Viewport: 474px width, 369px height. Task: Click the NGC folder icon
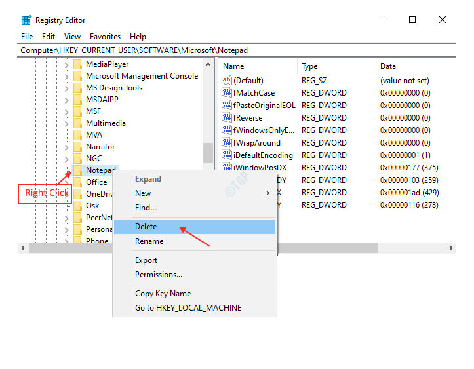78,159
